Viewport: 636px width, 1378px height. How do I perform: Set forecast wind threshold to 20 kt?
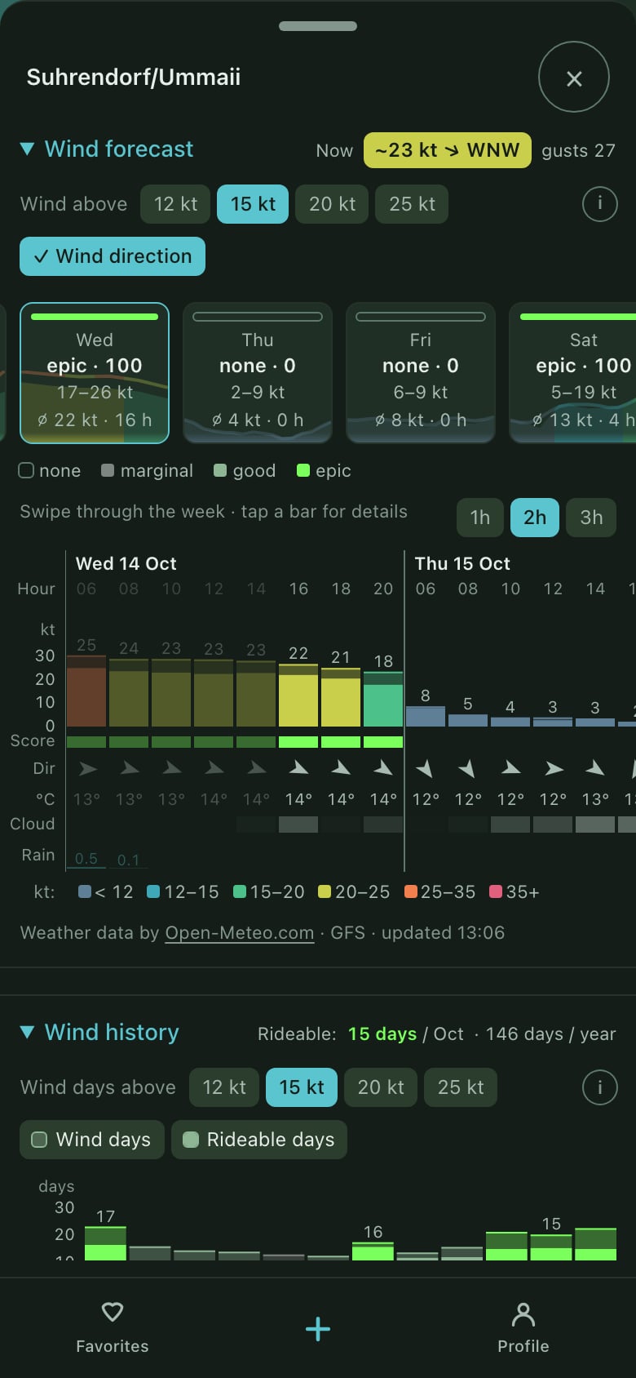332,204
